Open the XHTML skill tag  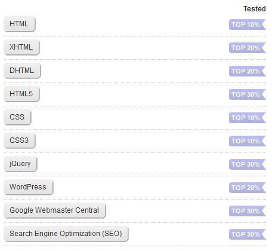pos(21,47)
